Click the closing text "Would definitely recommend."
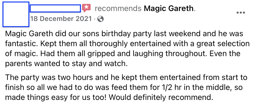This screenshot has width=257, height=107. [x=161, y=98]
